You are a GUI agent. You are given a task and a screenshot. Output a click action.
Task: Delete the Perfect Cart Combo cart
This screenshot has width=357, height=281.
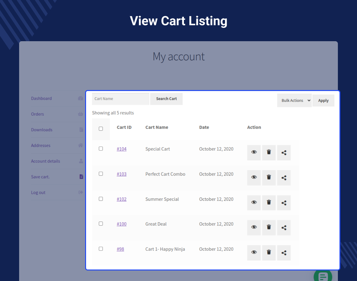click(x=269, y=177)
